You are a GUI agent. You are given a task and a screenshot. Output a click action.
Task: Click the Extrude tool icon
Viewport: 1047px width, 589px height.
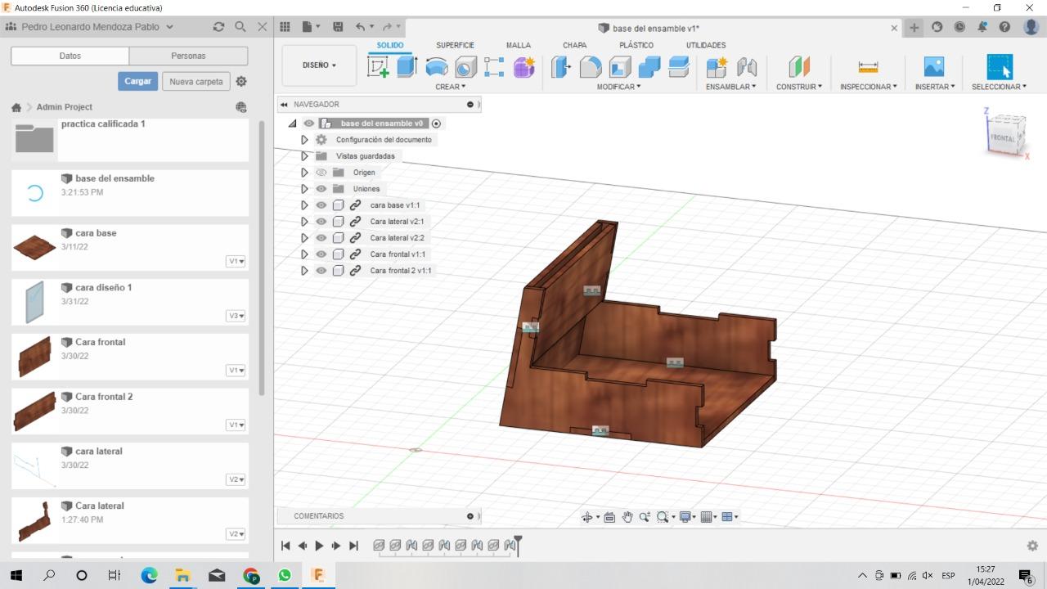point(407,67)
